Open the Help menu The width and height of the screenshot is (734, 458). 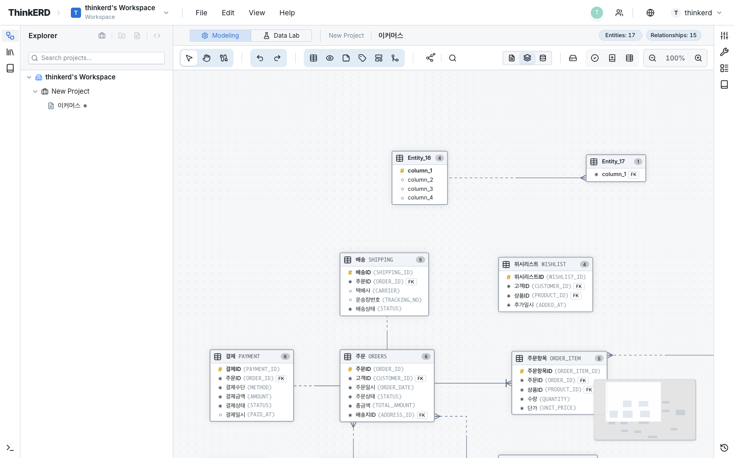[x=287, y=13]
